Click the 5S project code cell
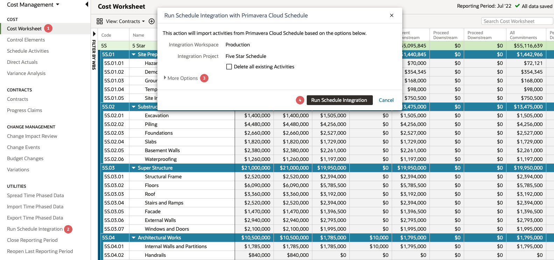Image resolution: width=554 pixels, height=260 pixels. (104, 46)
